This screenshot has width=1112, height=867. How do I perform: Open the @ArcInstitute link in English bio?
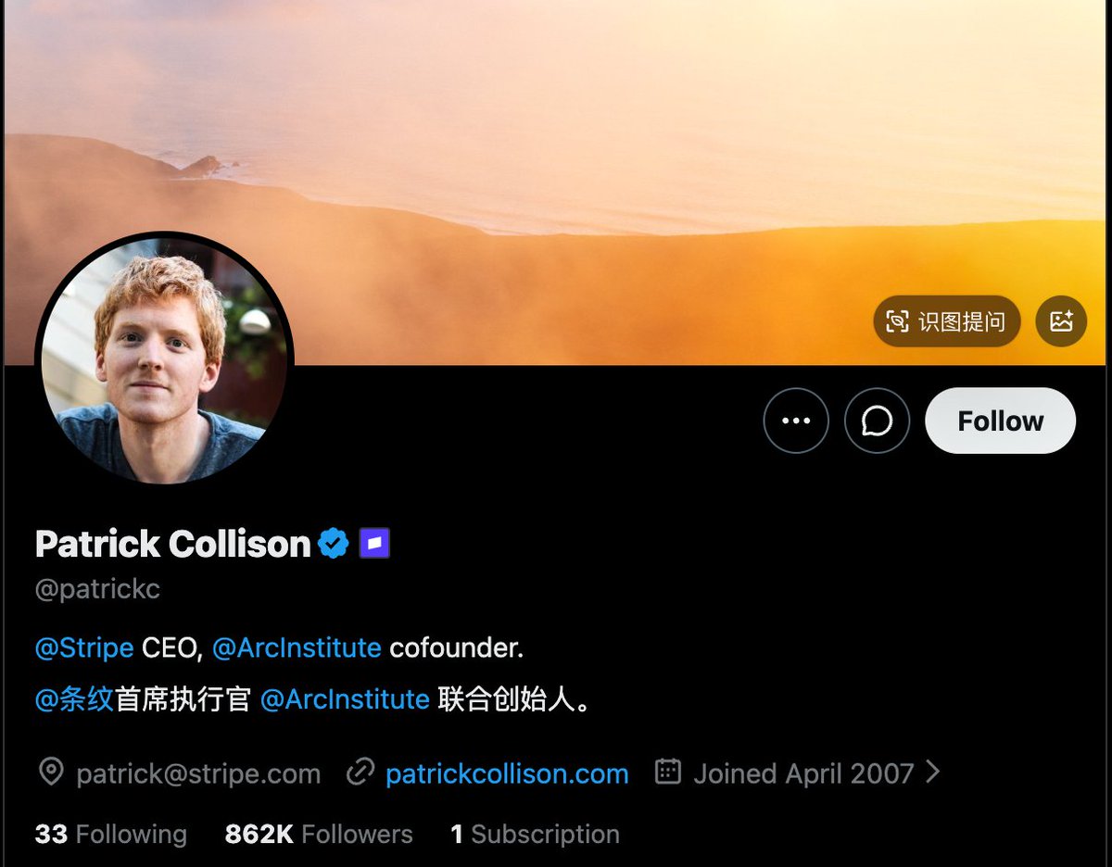coord(297,647)
